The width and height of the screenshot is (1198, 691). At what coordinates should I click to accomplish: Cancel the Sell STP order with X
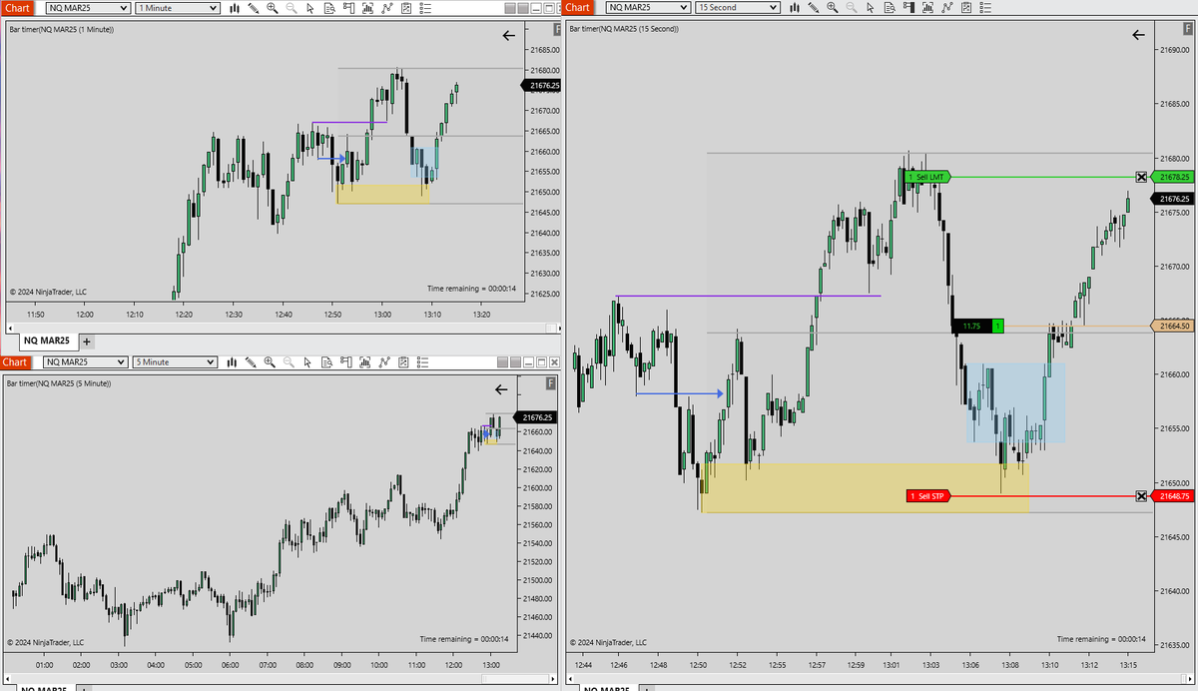tap(1142, 496)
